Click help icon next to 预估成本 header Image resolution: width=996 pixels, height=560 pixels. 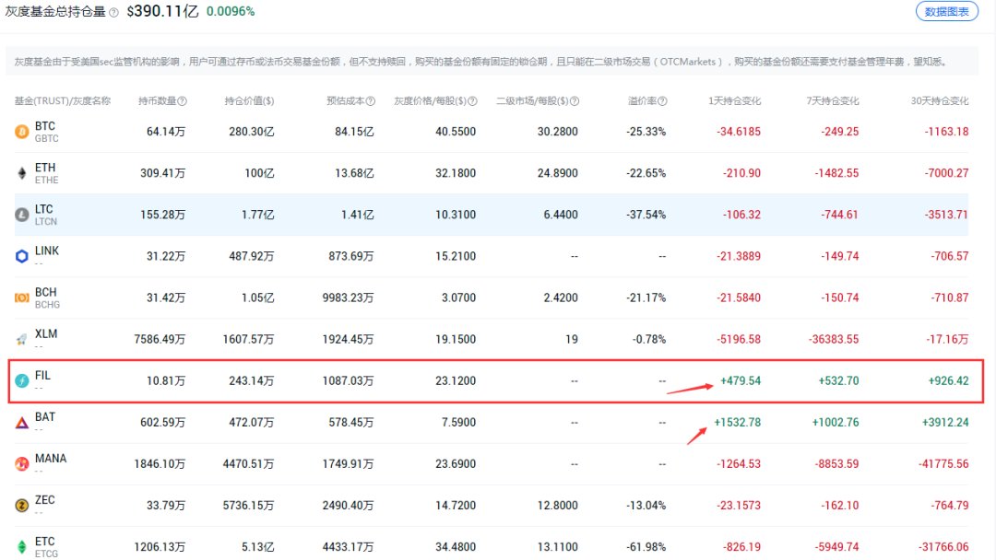coord(371,100)
